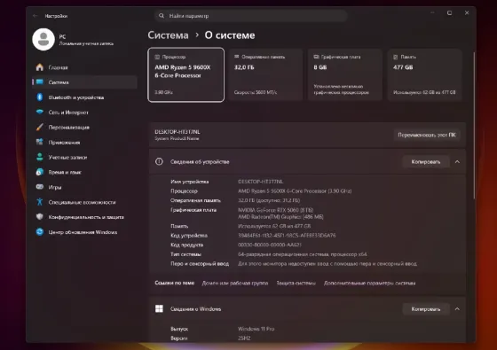This screenshot has width=497, height=350.
Task: Click the Bluetooth icon in sidebar
Action: (x=40, y=97)
